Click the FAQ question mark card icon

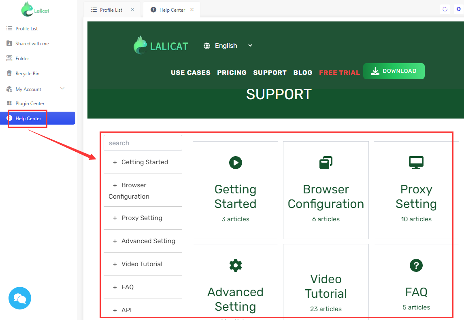tap(416, 265)
